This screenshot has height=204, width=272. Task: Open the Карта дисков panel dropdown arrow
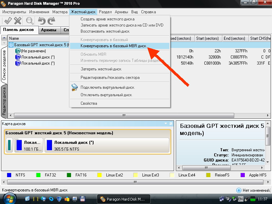[x=166, y=124]
